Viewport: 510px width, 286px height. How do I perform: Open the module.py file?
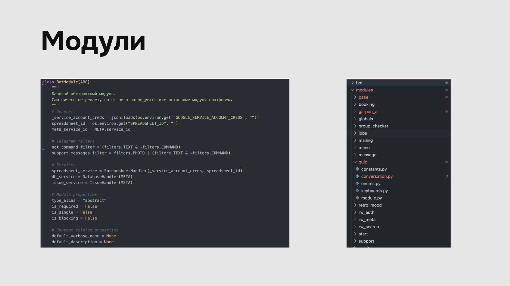(x=371, y=198)
